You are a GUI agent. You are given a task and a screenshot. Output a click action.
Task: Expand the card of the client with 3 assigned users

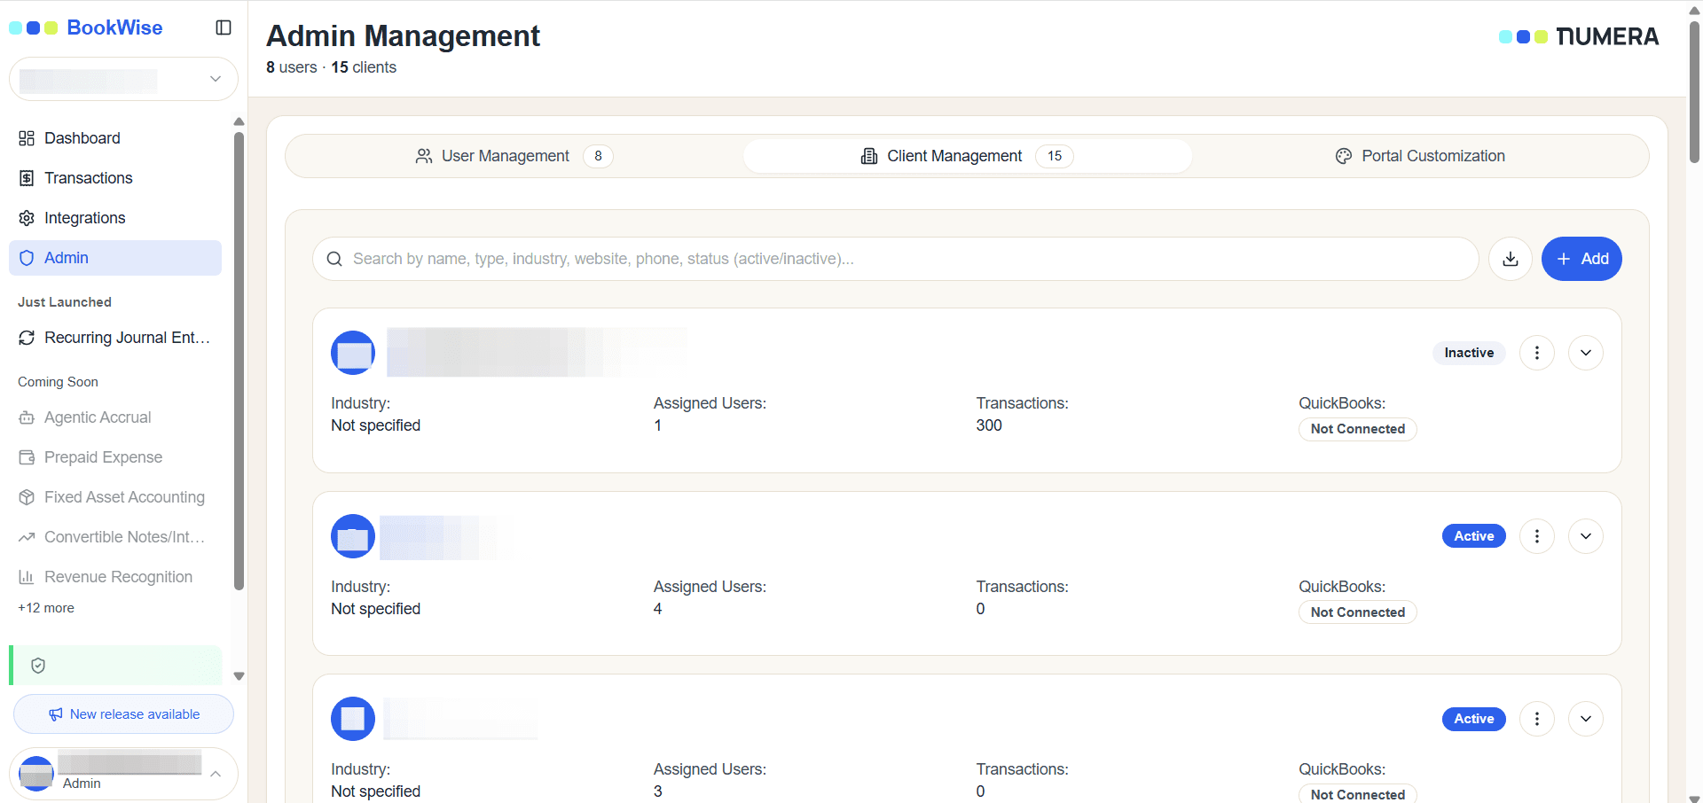pyautogui.click(x=1586, y=719)
